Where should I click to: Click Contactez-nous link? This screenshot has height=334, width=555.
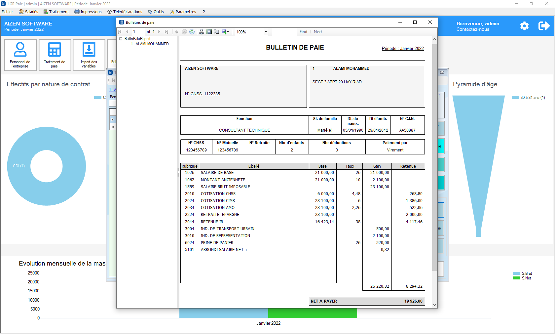[x=473, y=29]
